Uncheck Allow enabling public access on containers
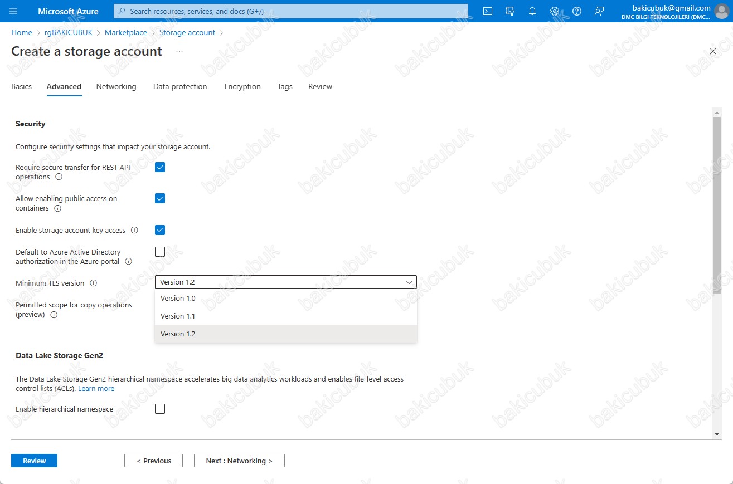 (x=160, y=198)
